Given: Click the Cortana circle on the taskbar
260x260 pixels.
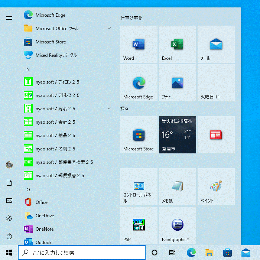Looking at the screenshot, I should [x=155, y=253].
